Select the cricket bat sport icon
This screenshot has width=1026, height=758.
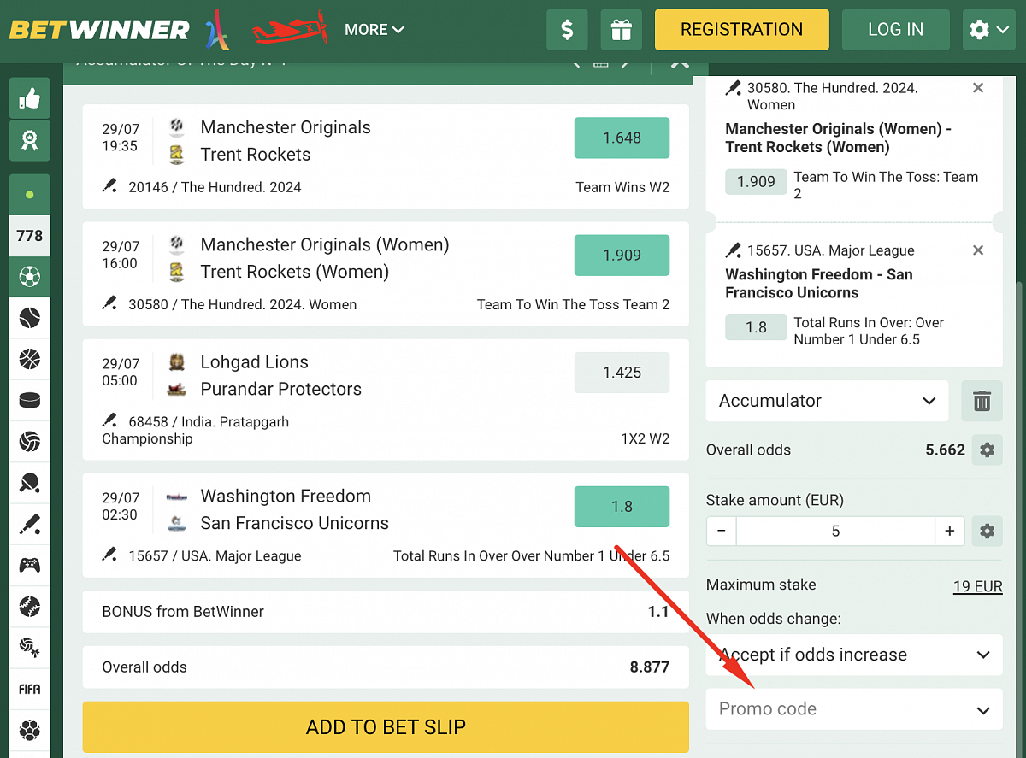(x=30, y=524)
